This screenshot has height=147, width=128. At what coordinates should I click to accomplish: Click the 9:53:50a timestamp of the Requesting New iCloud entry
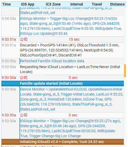pos(9,67)
